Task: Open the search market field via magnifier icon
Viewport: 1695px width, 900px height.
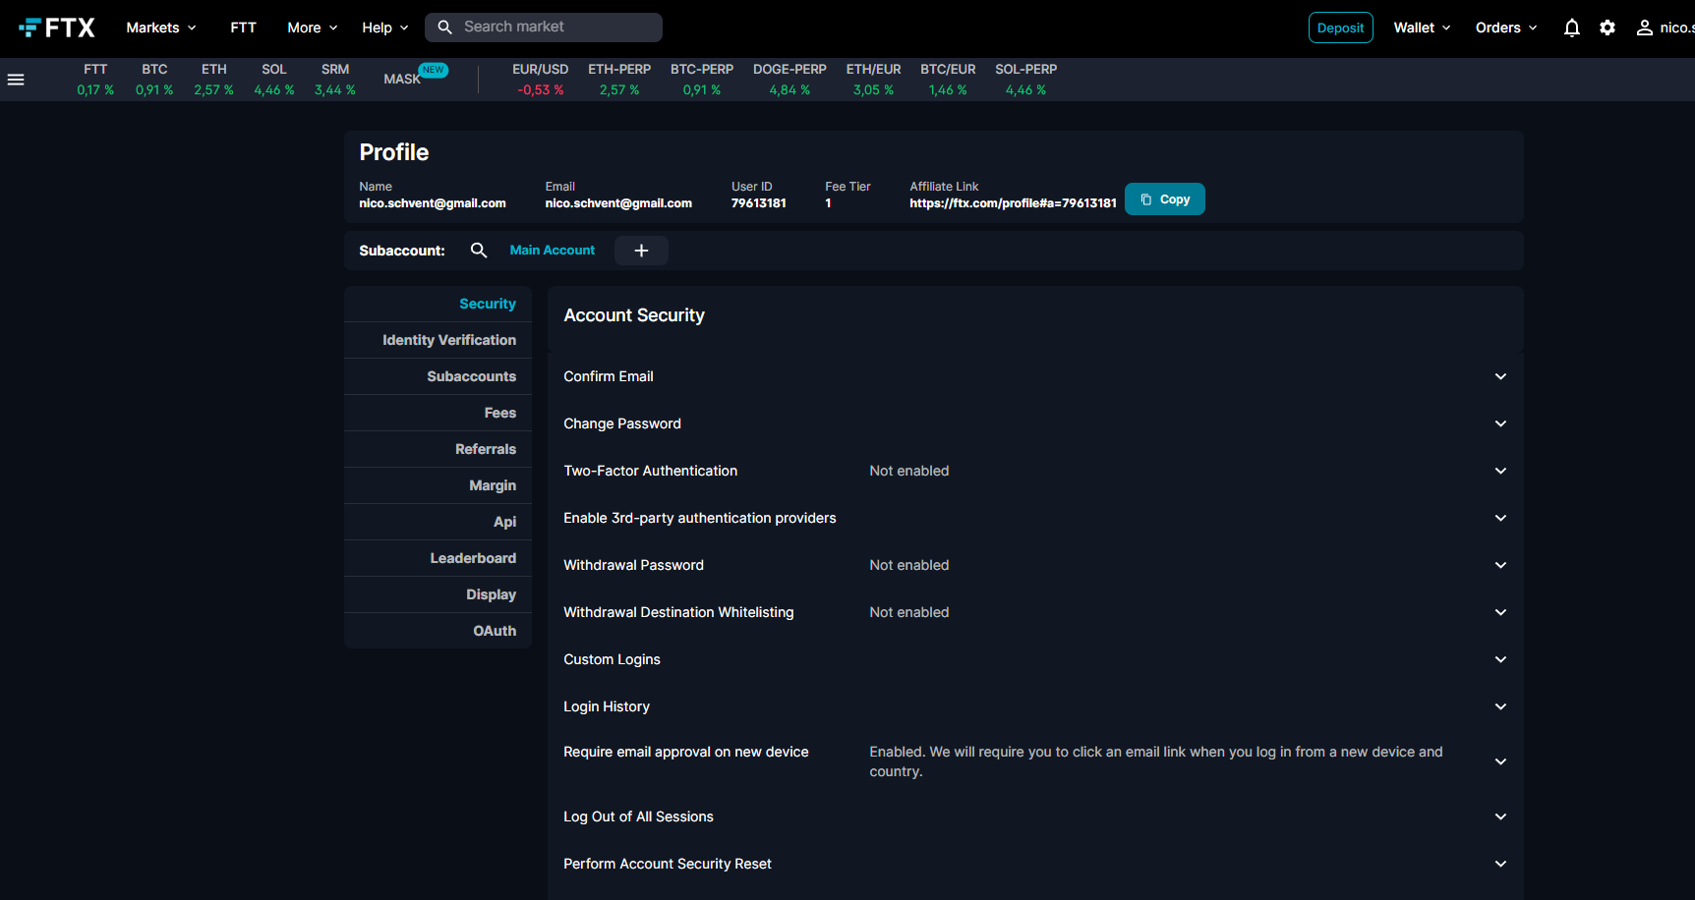Action: point(444,27)
